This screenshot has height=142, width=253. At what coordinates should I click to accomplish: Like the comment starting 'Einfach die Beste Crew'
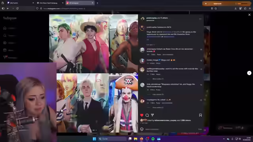[x=201, y=50]
